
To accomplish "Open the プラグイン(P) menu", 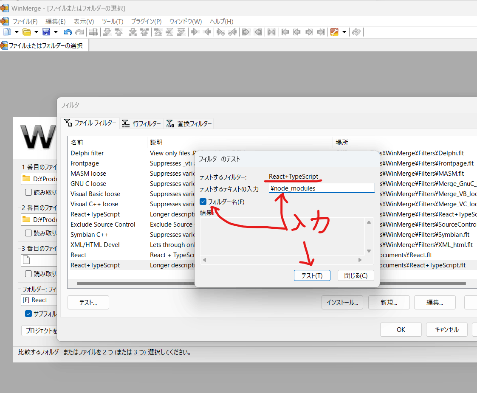I will [x=146, y=22].
